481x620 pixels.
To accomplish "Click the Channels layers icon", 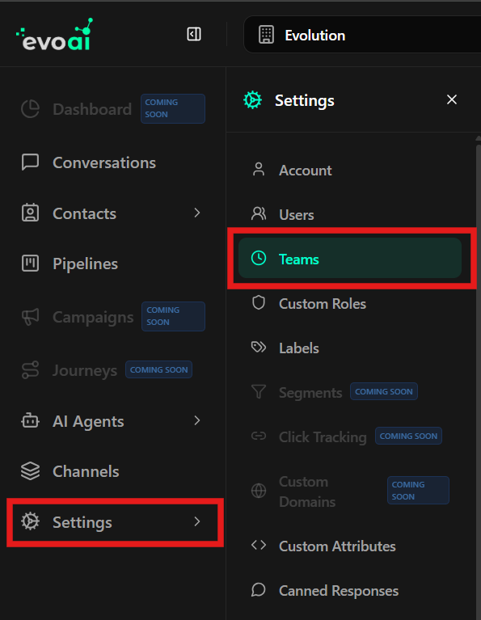I will coord(30,471).
